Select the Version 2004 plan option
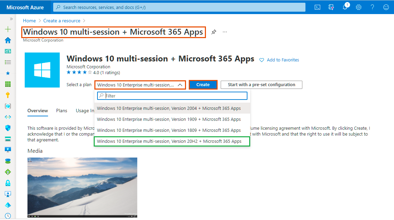394x220 pixels. tap(172, 108)
